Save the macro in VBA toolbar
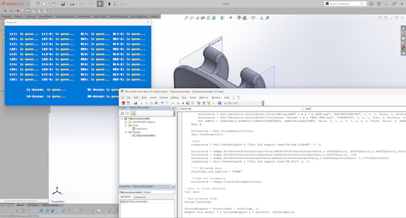406x218 pixels. click(x=135, y=103)
